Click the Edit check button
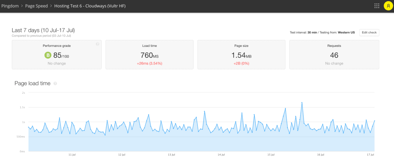 (369, 33)
